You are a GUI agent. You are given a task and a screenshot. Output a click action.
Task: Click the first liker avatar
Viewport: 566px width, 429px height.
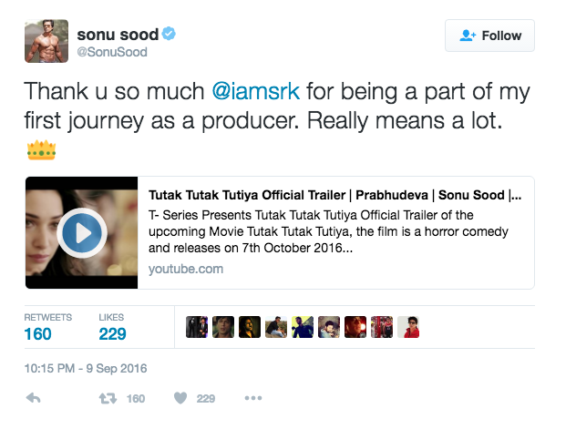197,328
